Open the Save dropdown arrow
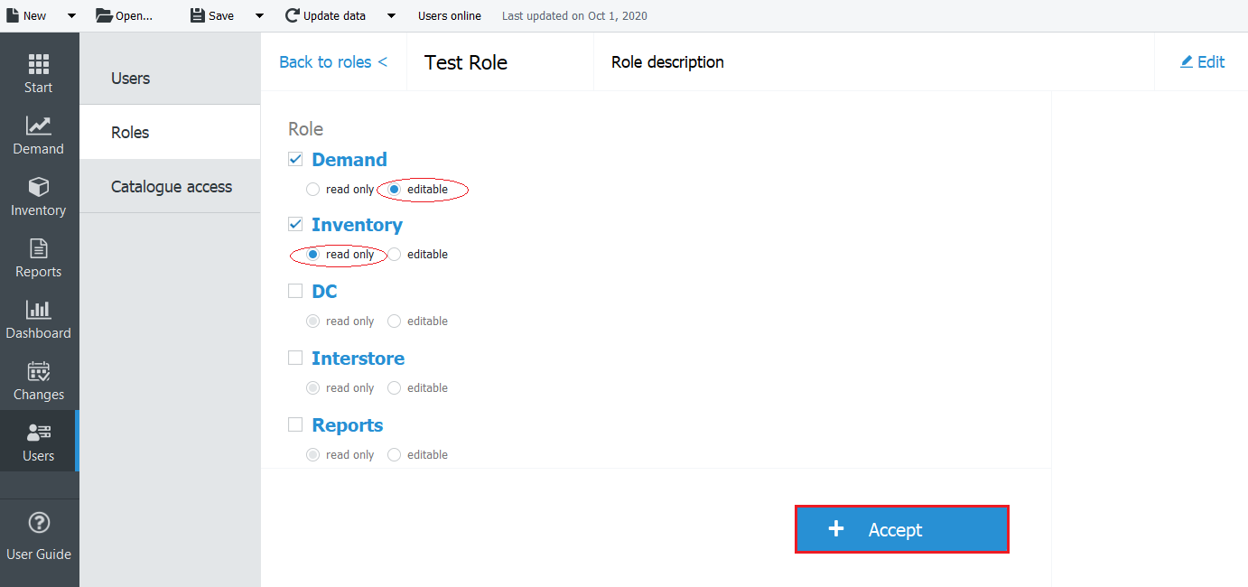The height and width of the screenshot is (587, 1248). pos(259,16)
